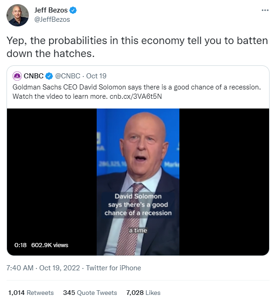
Task: Open the three-dot more options menu
Action: tap(265, 10)
